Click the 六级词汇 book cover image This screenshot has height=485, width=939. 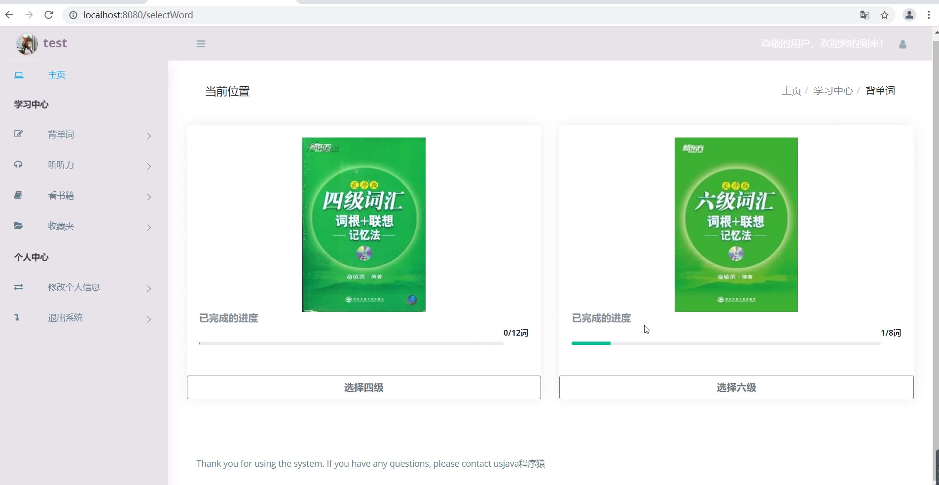pos(736,225)
